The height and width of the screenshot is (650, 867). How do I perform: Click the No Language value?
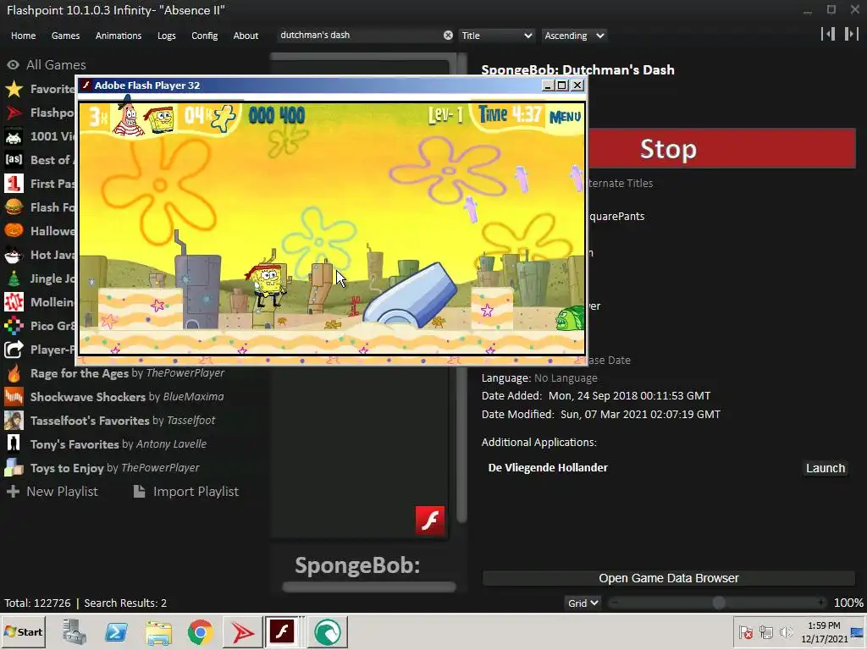click(566, 378)
